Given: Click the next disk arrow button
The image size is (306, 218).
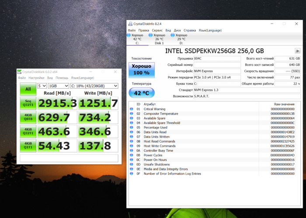Looking at the screenshot, I should 297,51.
